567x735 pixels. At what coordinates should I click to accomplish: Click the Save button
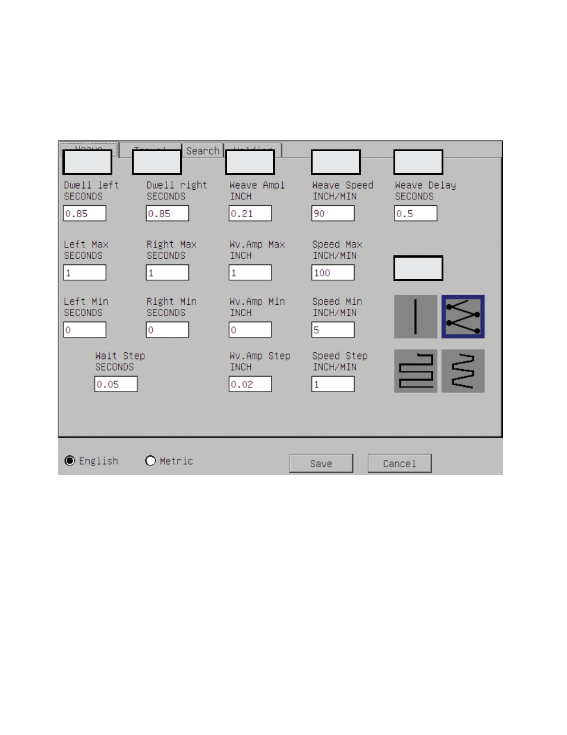coord(321,464)
